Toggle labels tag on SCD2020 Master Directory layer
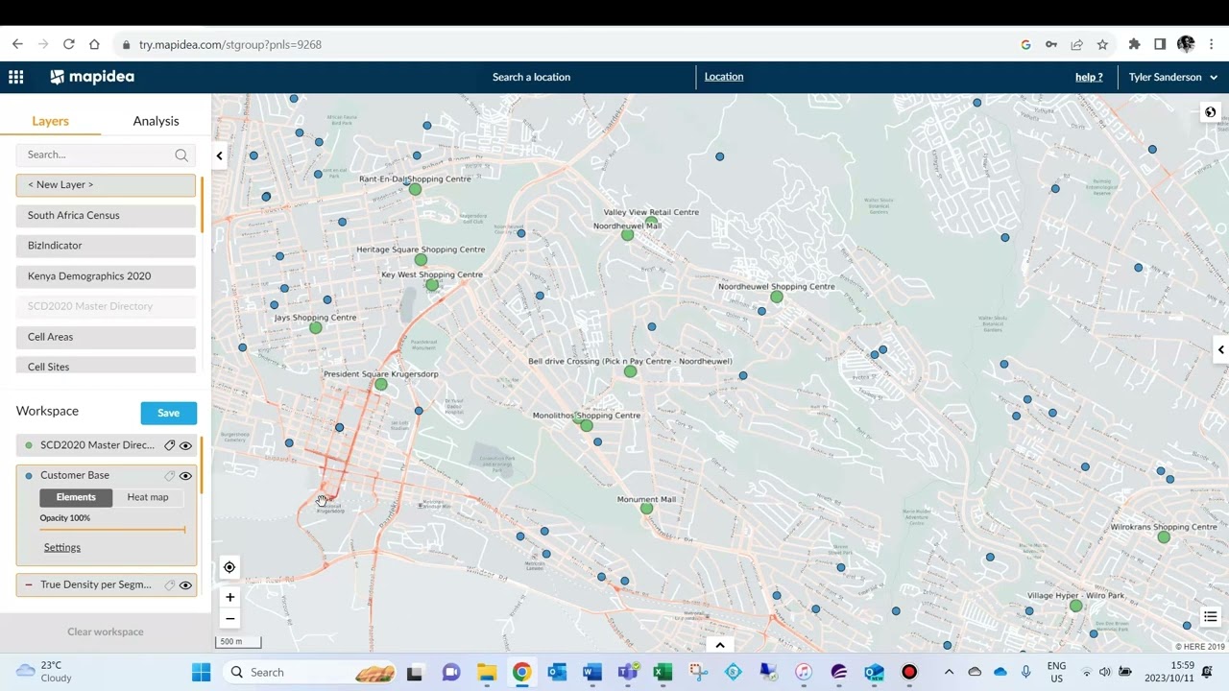 coord(169,445)
